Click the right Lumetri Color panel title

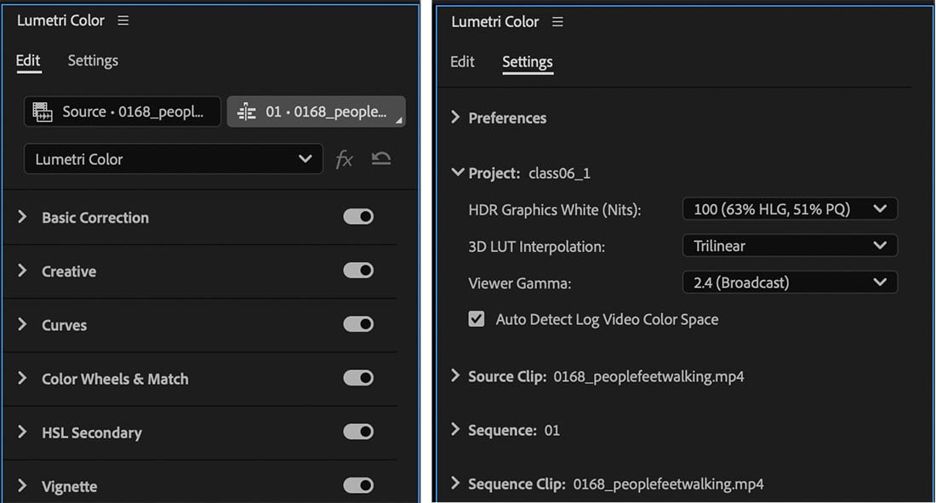click(x=495, y=22)
